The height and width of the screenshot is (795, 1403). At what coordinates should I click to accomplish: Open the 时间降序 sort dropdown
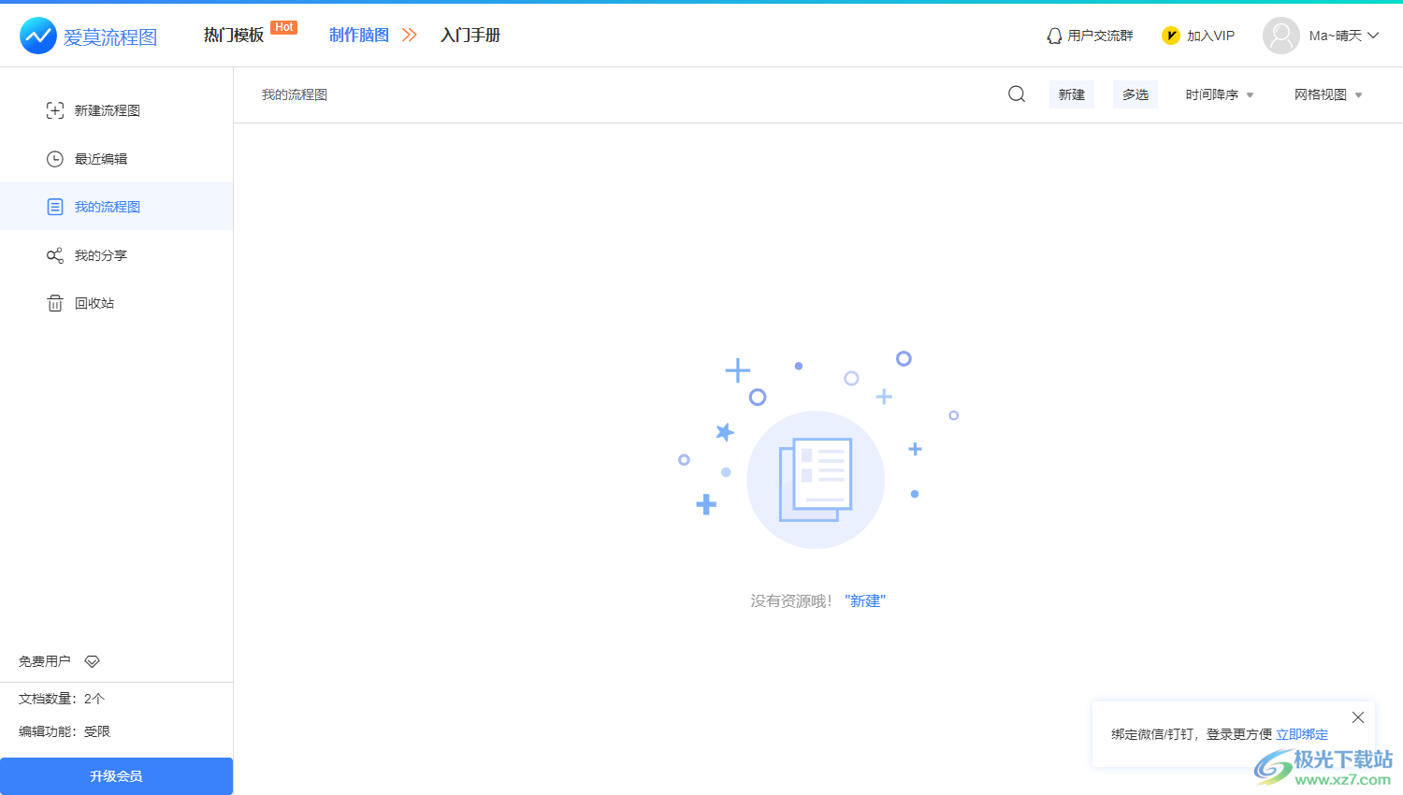coord(1220,94)
